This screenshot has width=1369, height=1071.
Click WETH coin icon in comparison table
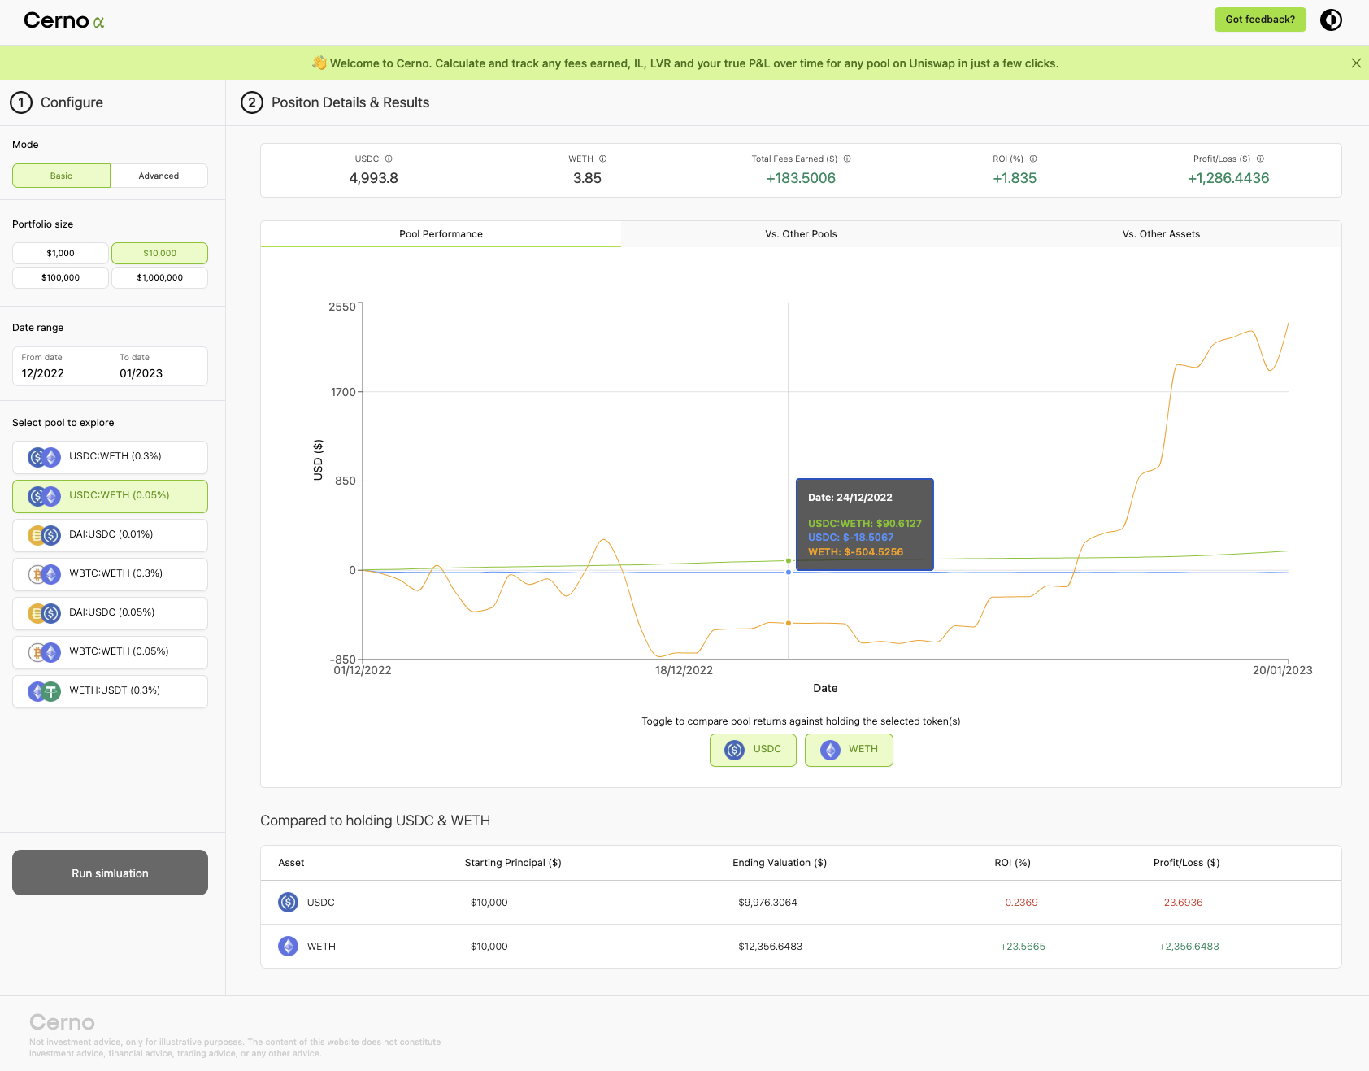(x=288, y=946)
